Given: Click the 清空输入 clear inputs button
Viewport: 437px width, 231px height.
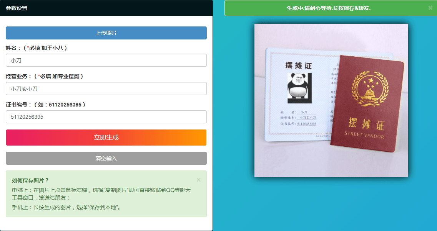Looking at the screenshot, I should (106, 158).
